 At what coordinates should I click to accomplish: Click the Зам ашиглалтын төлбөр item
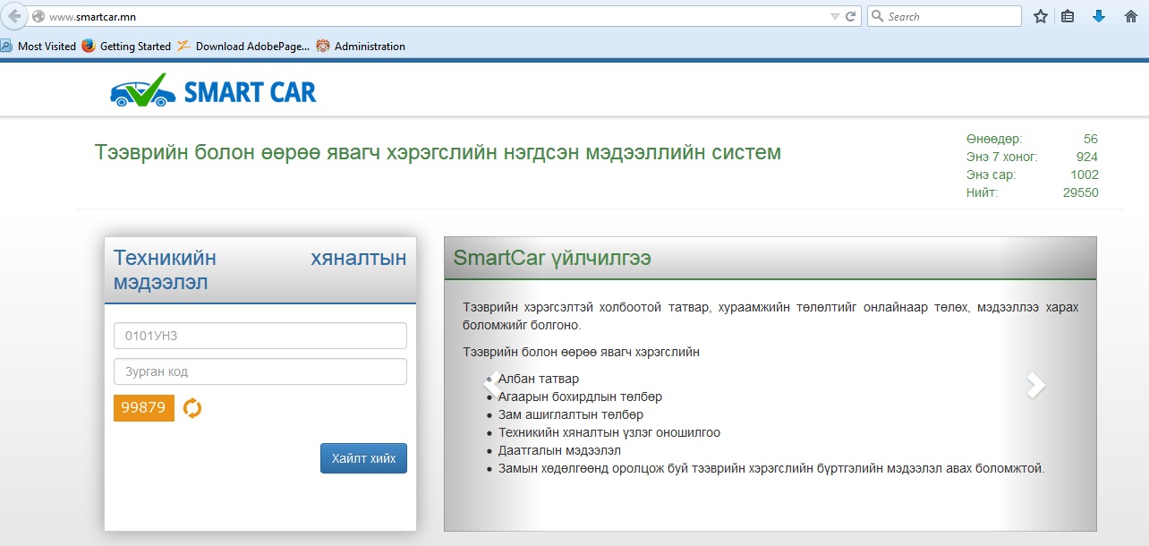coord(571,414)
